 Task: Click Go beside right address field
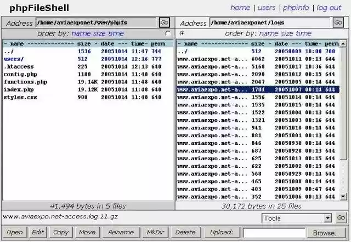pyautogui.click(x=338, y=22)
